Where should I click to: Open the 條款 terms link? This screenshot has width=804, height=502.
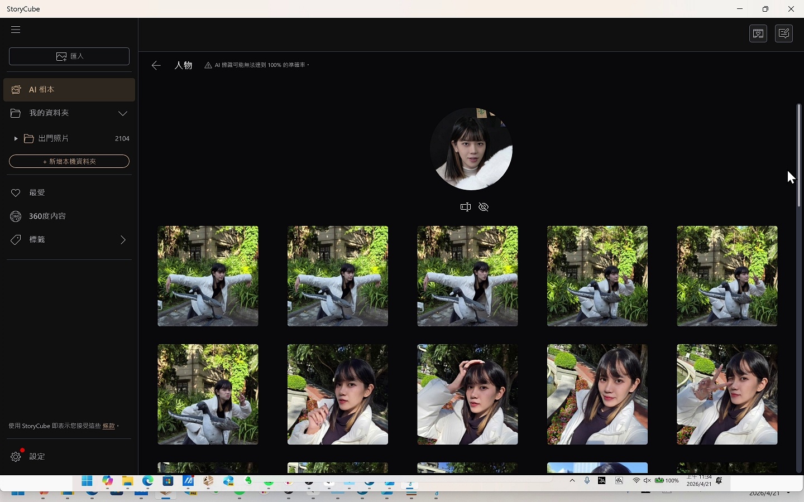[x=109, y=426]
